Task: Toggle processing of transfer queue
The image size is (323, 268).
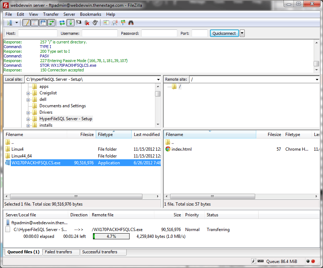Action: tap(70, 23)
